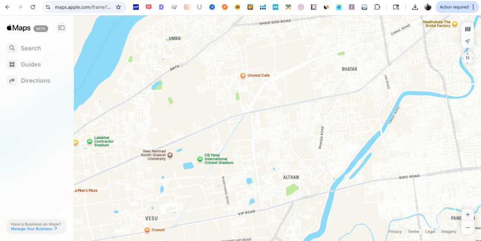Open the Extensions puzzle piece menu
The image size is (481, 241).
click(x=377, y=7)
